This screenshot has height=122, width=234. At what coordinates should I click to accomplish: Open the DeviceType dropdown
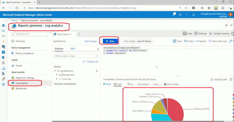coord(144,84)
